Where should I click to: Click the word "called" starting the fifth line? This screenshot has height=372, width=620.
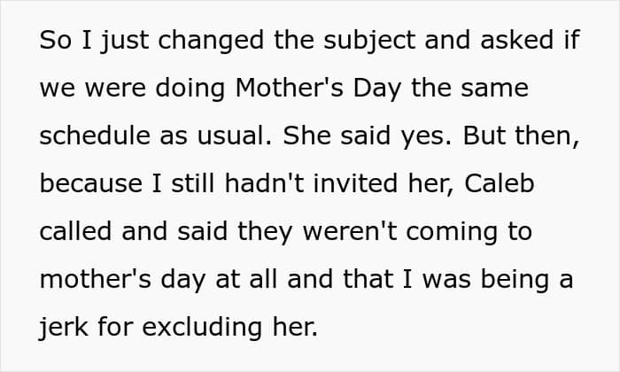[x=75, y=231]
